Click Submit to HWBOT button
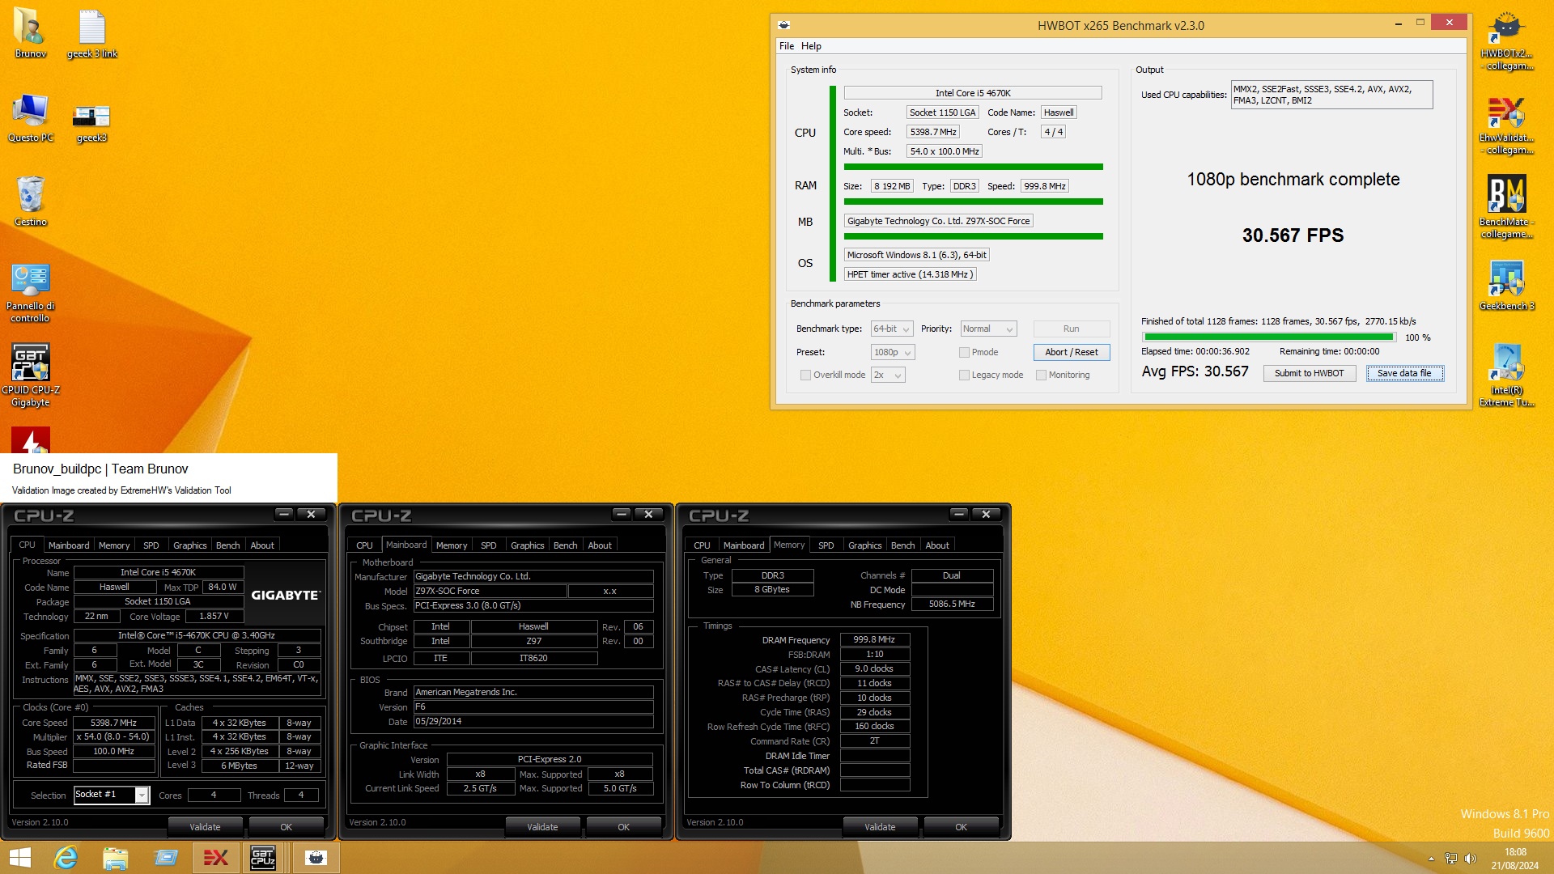1554x874 pixels. click(1309, 373)
